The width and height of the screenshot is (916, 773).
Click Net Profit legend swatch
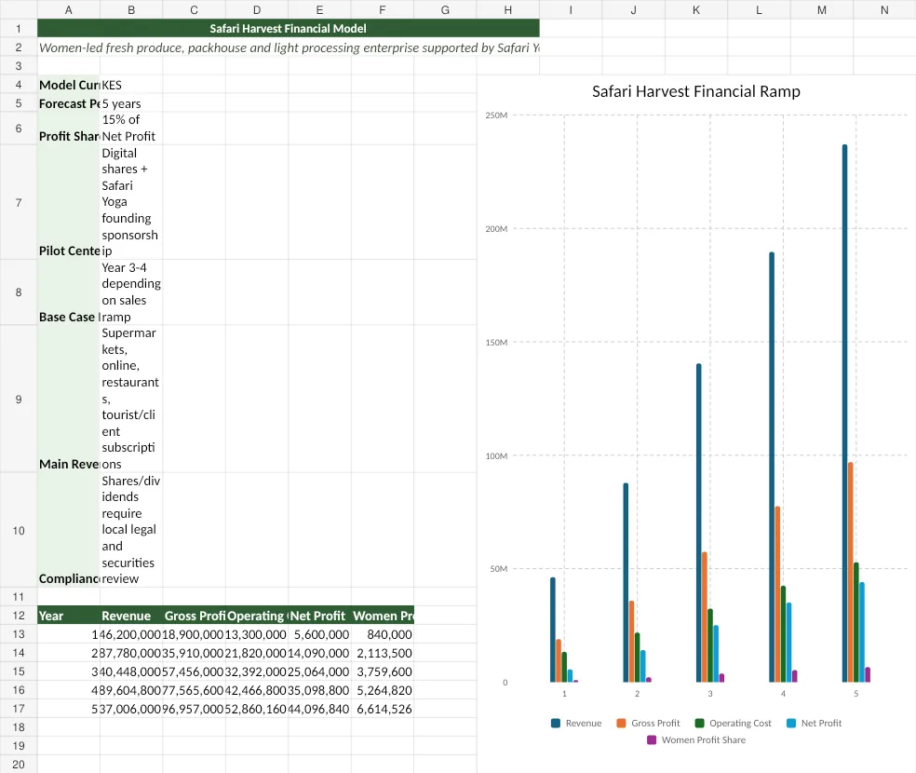(x=791, y=723)
